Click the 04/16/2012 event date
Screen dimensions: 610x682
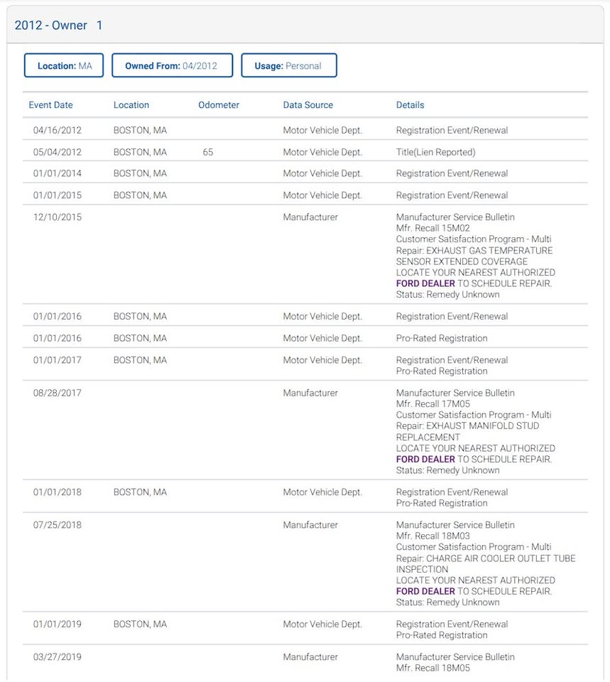pyautogui.click(x=58, y=131)
